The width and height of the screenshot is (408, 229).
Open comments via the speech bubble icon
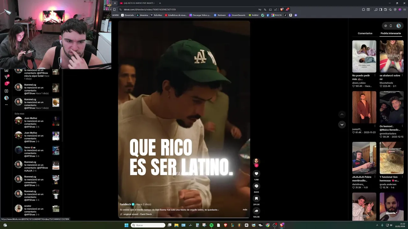(256, 186)
